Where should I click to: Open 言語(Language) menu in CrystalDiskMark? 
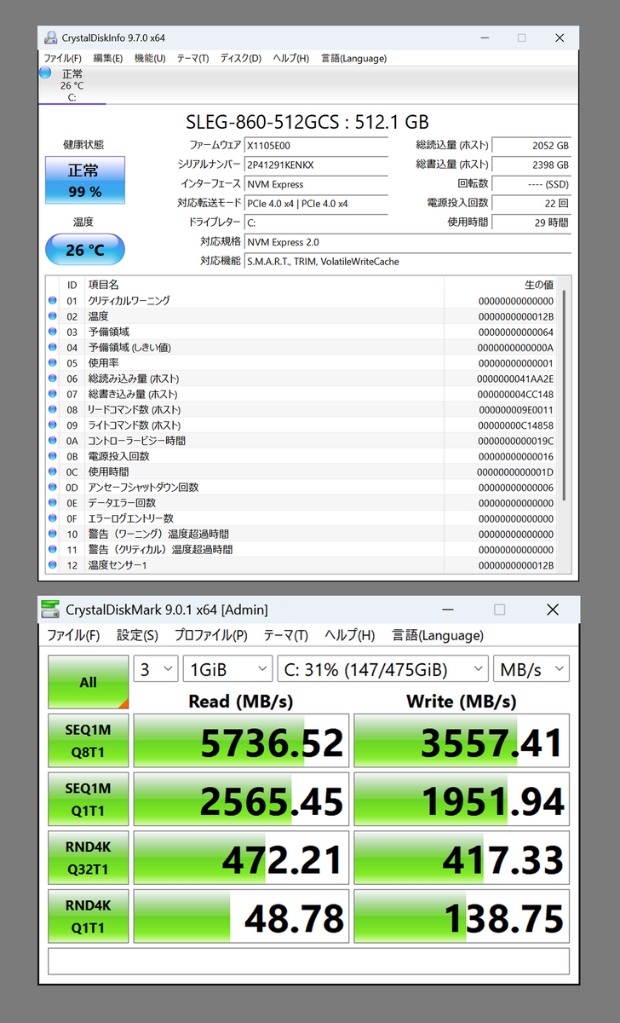[438, 635]
